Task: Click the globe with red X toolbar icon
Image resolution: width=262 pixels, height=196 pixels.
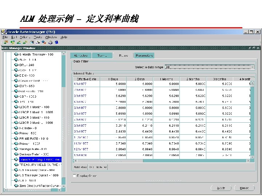Action: pyautogui.click(x=44, y=42)
